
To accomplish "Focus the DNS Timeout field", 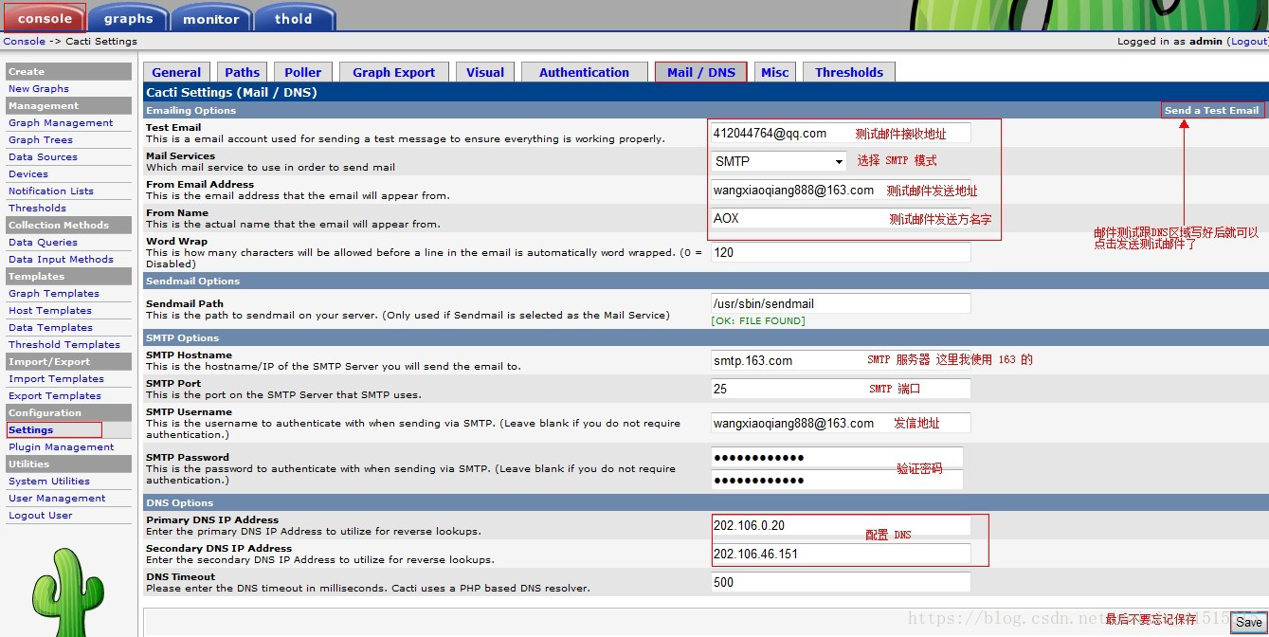I will 841,583.
